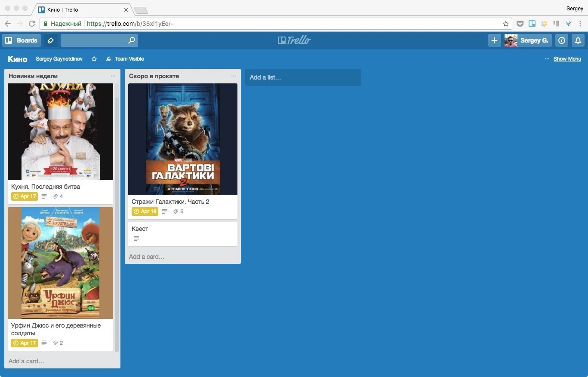The image size is (588, 377).
Task: Click the Trello extension icon in browser toolbar
Action: [532, 24]
